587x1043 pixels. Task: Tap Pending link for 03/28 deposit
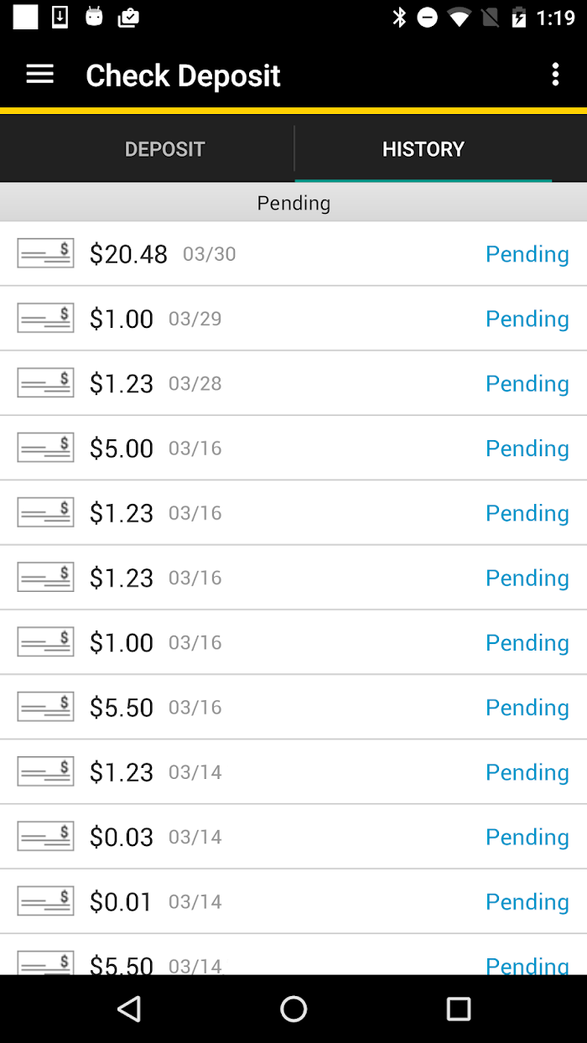pyautogui.click(x=527, y=383)
